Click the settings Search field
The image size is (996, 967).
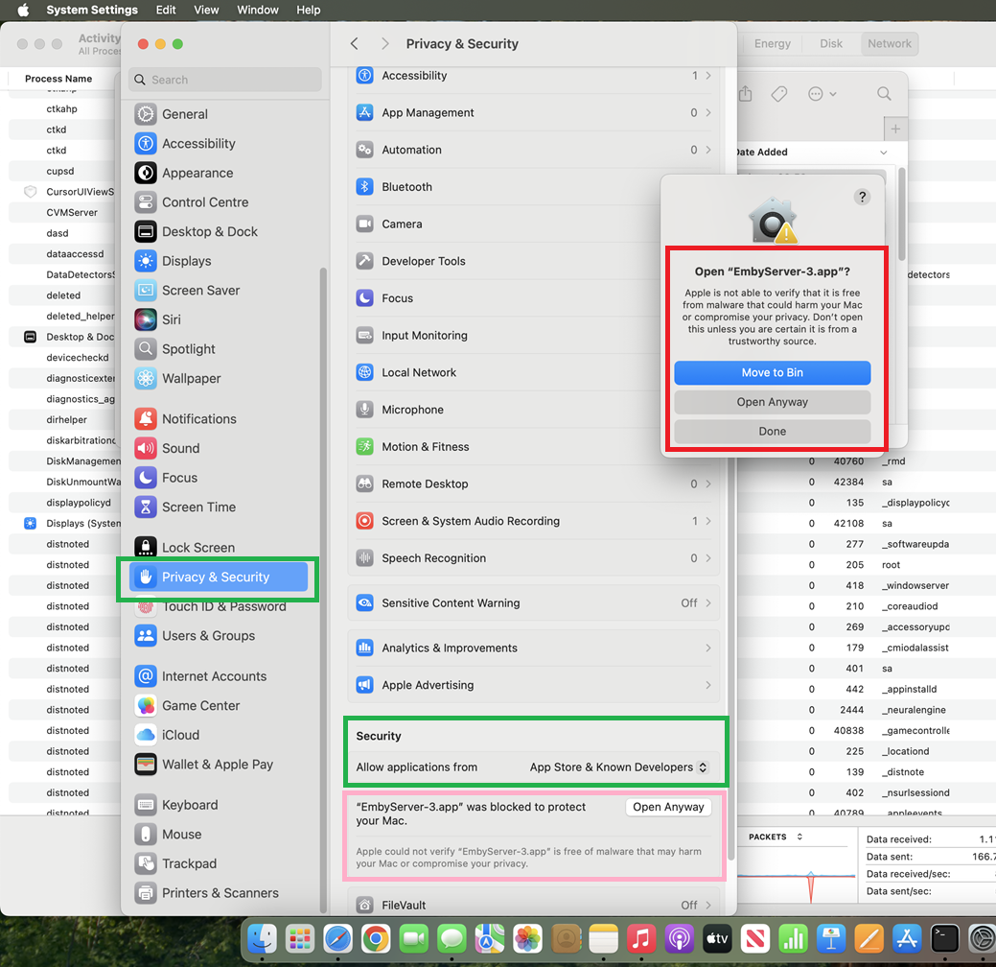pos(225,80)
